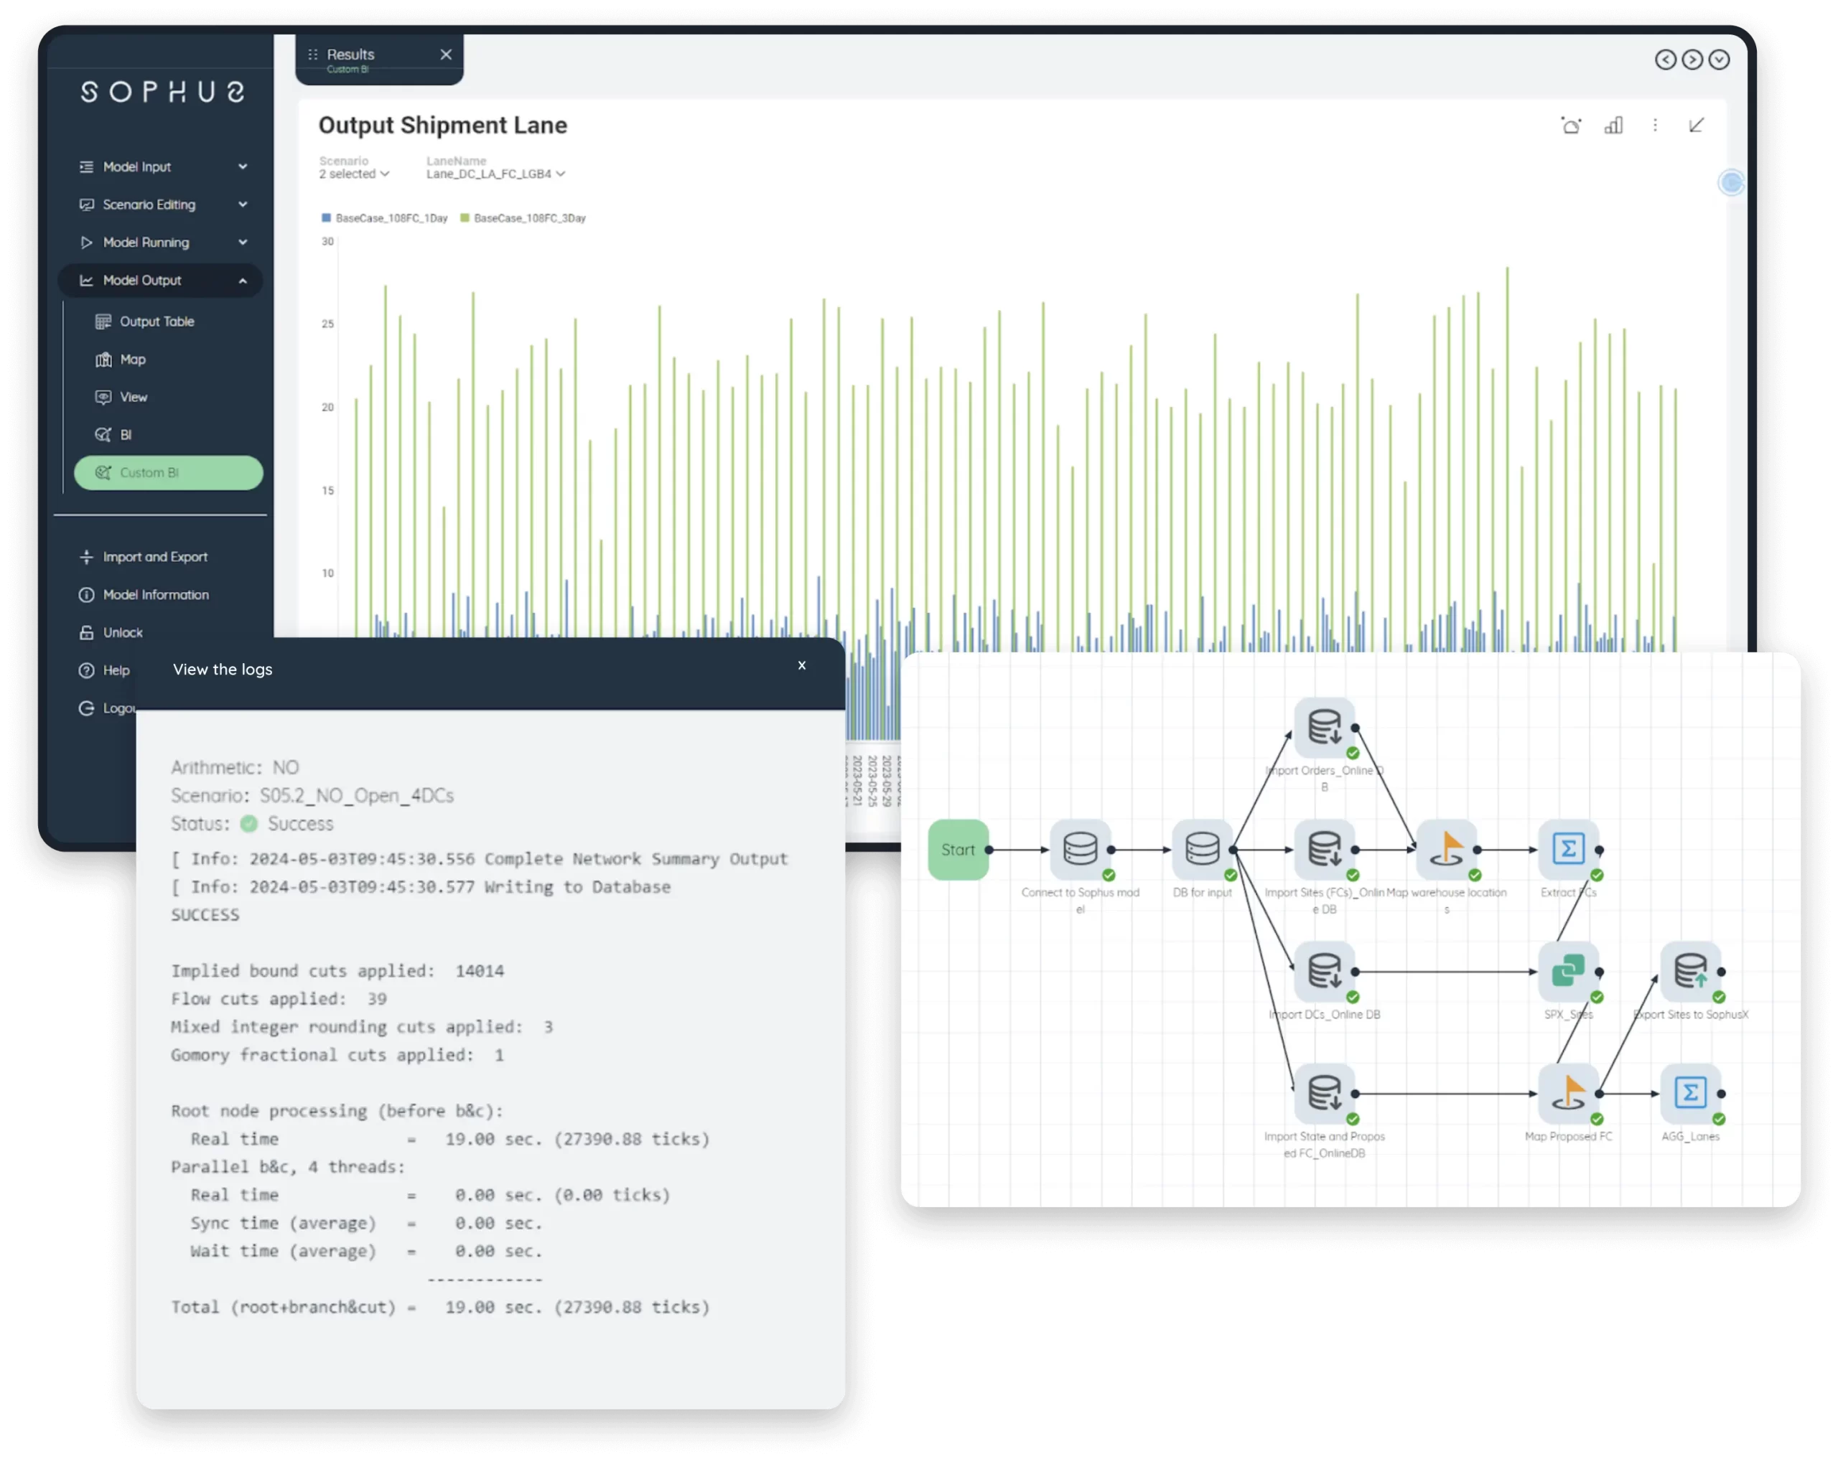Click the Custom BI sidebar icon
Image resolution: width=1838 pixels, height=1459 pixels.
click(106, 473)
